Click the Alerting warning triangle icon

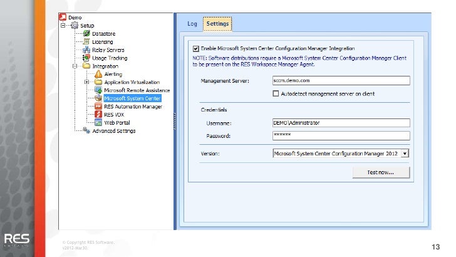coord(98,74)
